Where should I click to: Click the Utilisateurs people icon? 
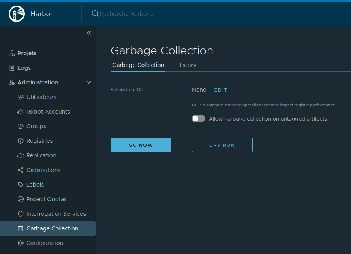point(21,97)
